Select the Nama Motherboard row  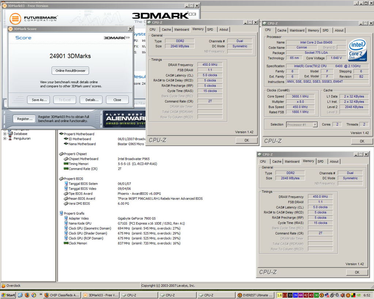(x=105, y=144)
